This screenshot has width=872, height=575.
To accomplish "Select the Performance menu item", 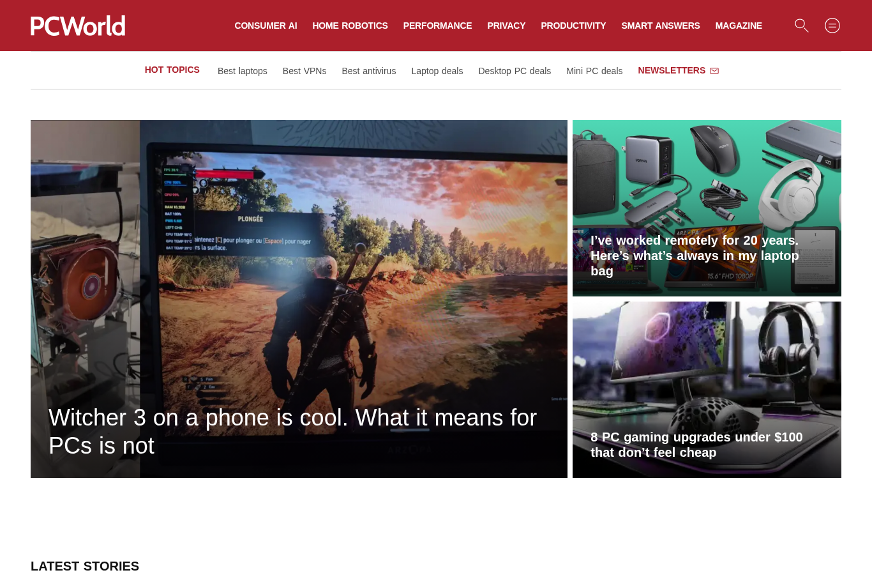I will pyautogui.click(x=437, y=26).
